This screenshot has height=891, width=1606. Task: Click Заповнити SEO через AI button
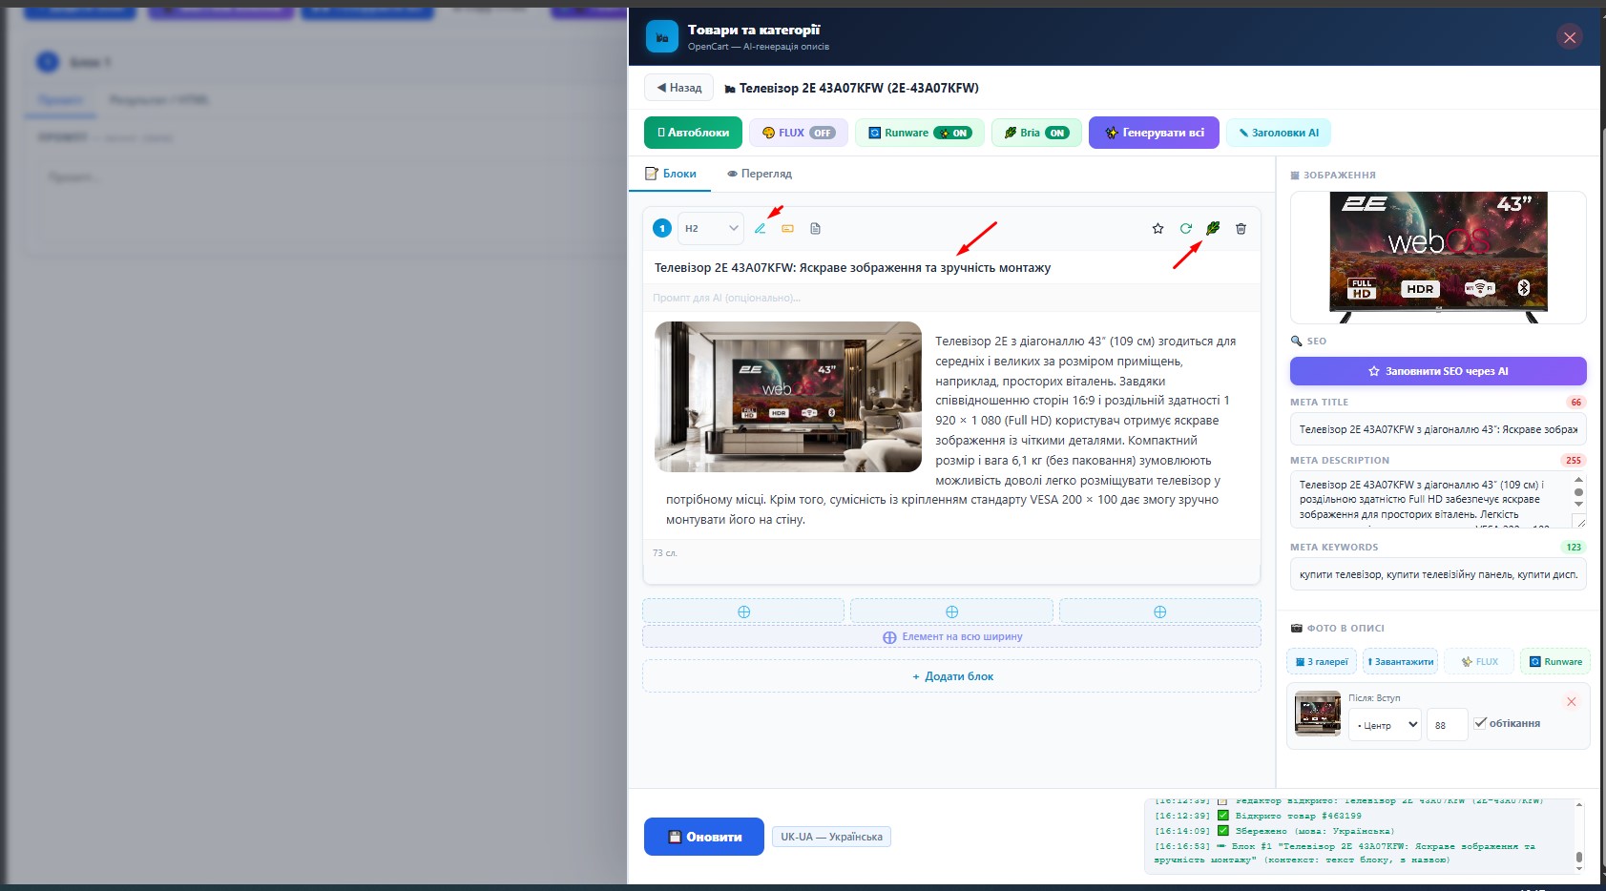tap(1438, 371)
